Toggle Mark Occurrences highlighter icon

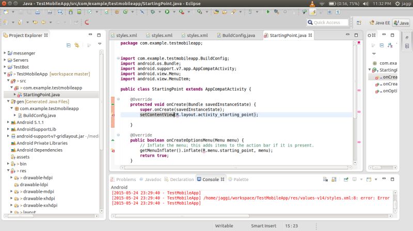click(313, 12)
